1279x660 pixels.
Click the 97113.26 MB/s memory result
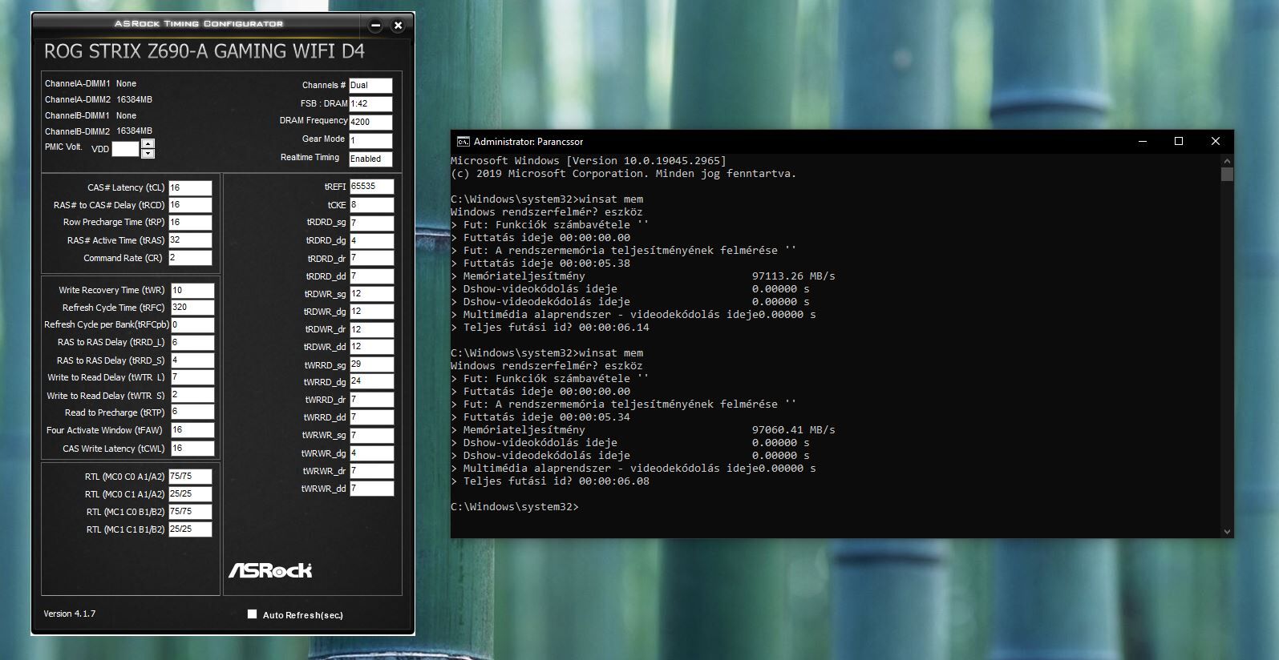pos(793,276)
